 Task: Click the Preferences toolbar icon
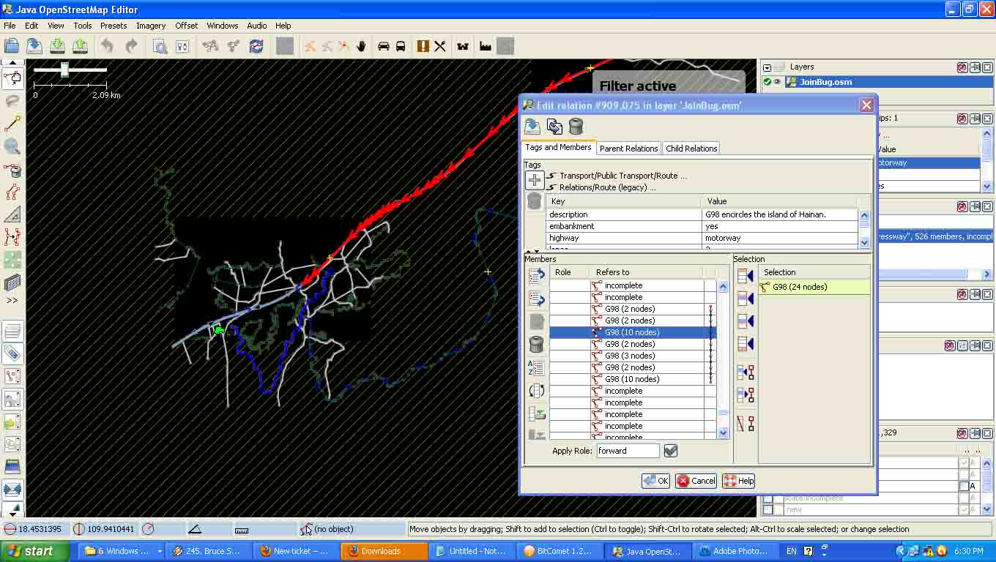click(182, 46)
